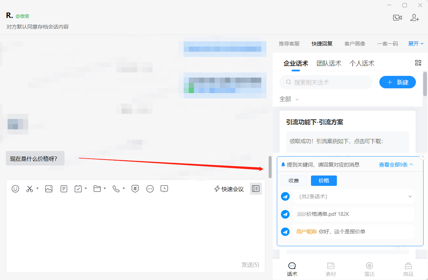
Task: Add a member using the person-plus icon
Action: coord(415,18)
